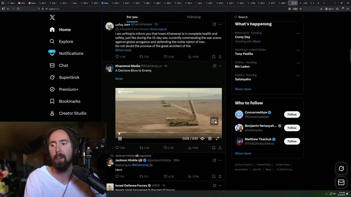
Task: Open the X logo home link
Action: click(x=52, y=18)
